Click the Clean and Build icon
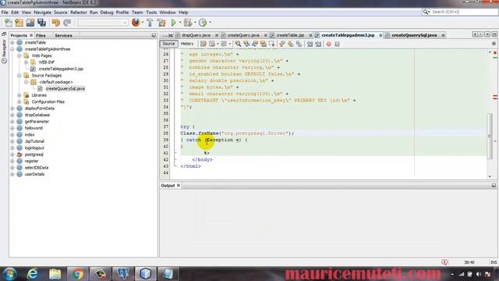 (161, 23)
